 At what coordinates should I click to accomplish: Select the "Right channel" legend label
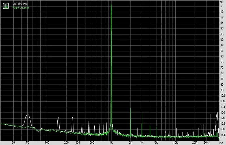pos(21,8)
